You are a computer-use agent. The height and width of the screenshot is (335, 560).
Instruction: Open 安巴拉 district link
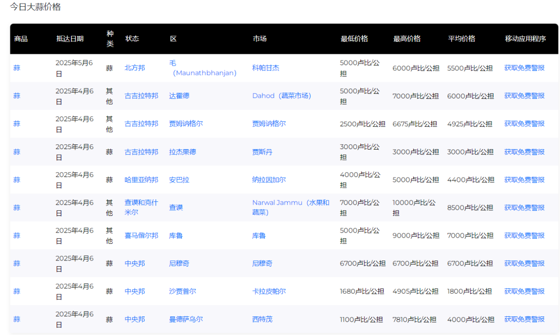pyautogui.click(x=179, y=180)
